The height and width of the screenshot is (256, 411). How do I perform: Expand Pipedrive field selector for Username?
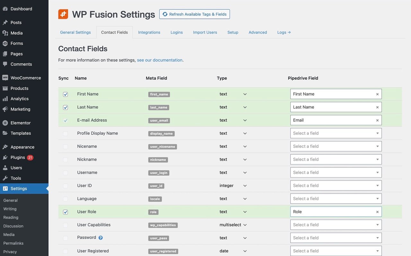click(336, 172)
